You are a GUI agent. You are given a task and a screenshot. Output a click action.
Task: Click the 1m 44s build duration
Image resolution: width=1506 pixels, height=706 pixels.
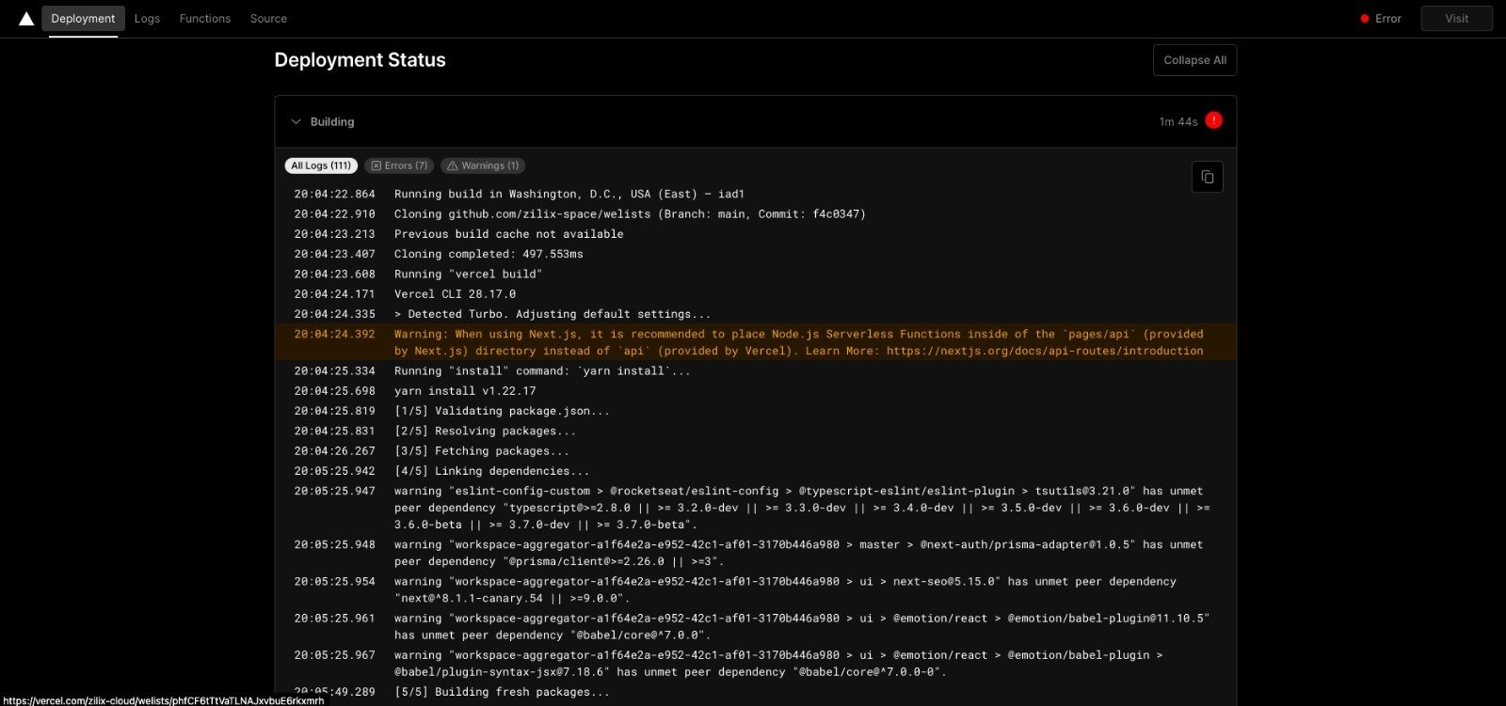(x=1178, y=122)
